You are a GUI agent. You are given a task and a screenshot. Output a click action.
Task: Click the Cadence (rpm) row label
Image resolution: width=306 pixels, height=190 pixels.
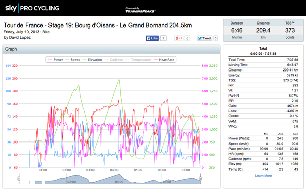coord(240,159)
